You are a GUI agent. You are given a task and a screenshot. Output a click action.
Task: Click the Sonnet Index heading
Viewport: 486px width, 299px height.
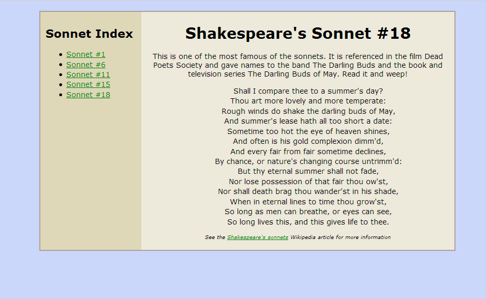(89, 34)
